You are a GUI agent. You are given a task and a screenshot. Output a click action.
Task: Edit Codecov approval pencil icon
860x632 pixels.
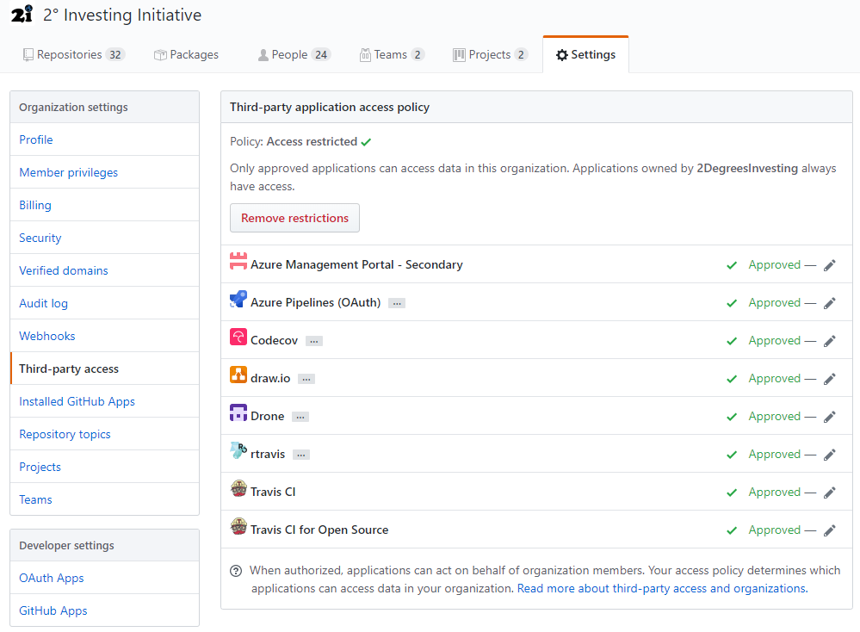[x=829, y=341]
